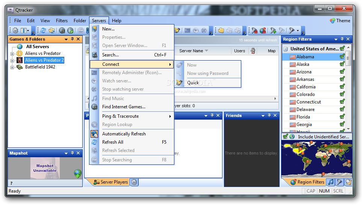Open the Folder menu
363x205 pixels.
click(x=80, y=21)
